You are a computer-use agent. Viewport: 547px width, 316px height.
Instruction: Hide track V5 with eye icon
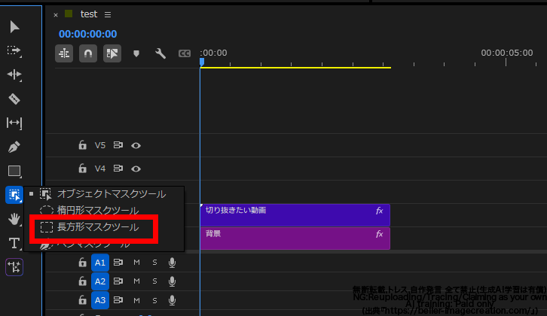click(136, 145)
